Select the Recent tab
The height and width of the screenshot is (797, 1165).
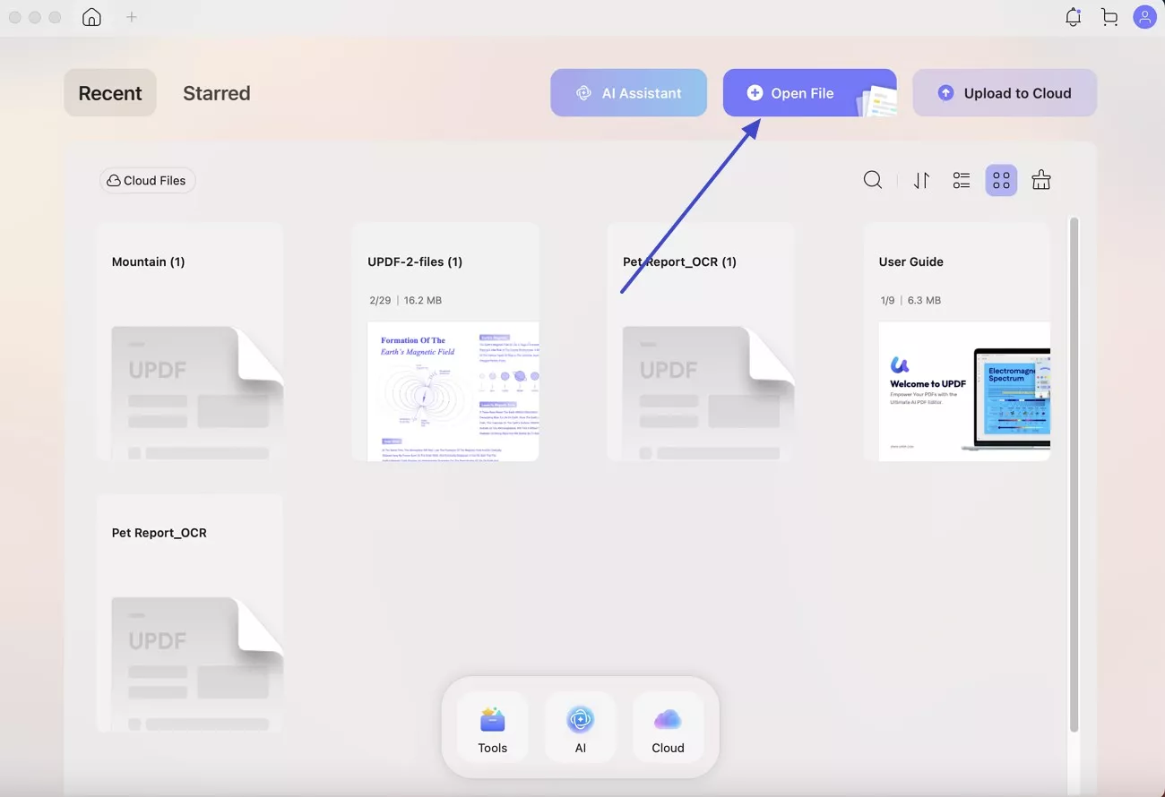[x=109, y=92]
